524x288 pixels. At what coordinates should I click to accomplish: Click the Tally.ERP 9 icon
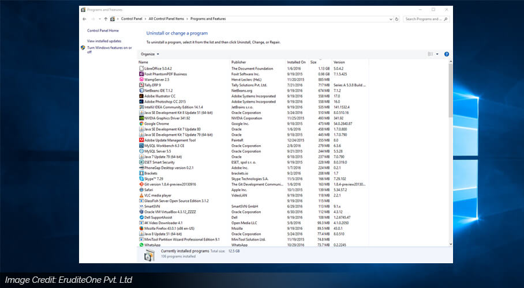pyautogui.click(x=141, y=85)
